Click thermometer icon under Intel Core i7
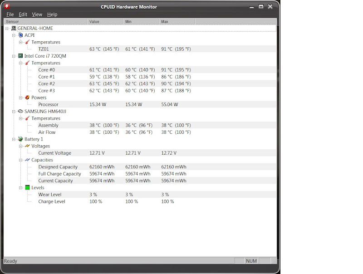The image size is (363, 274). tap(27, 63)
